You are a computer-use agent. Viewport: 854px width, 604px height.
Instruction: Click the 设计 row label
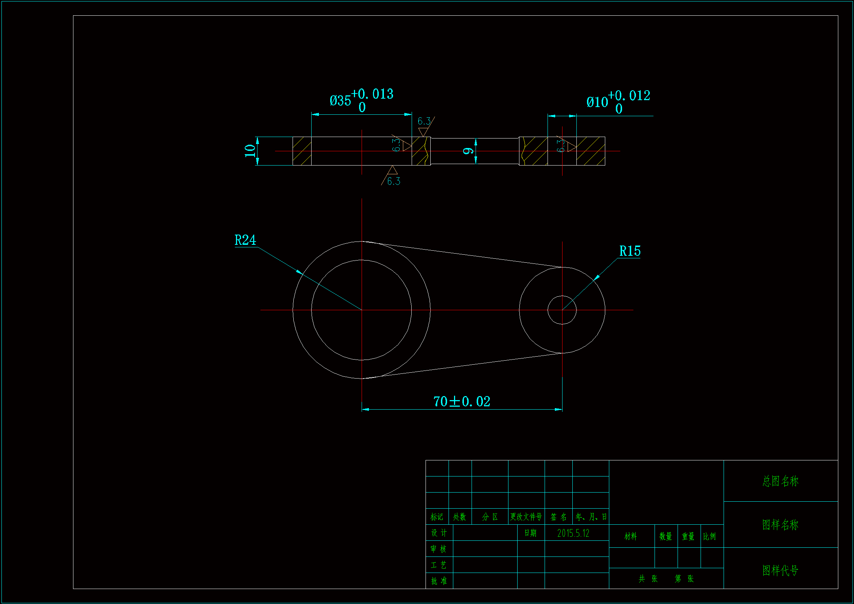coord(439,533)
